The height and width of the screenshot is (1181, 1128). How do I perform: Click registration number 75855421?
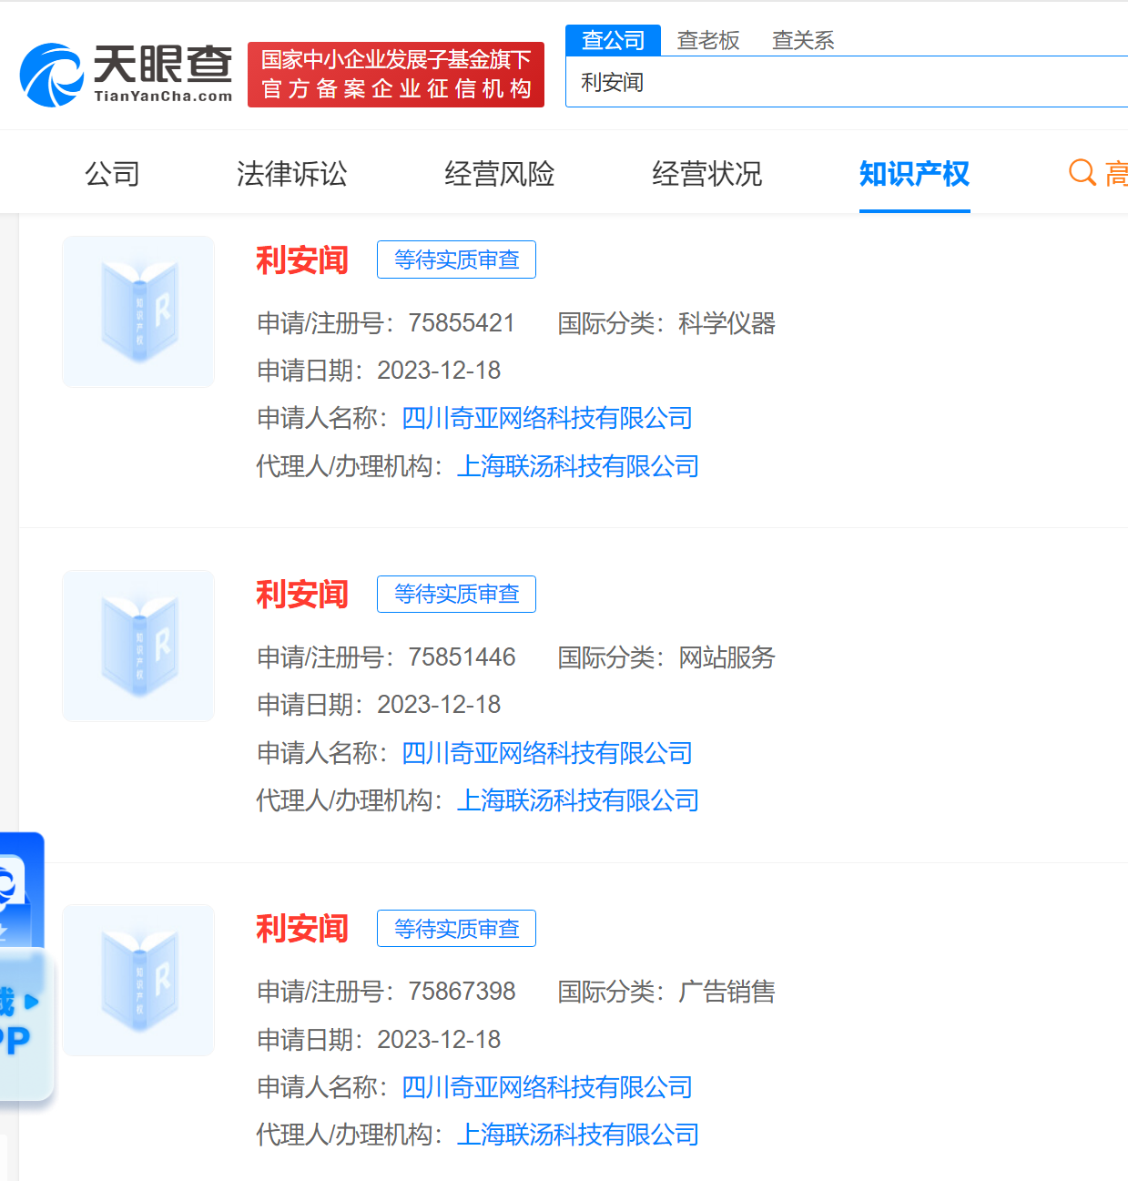click(x=462, y=323)
